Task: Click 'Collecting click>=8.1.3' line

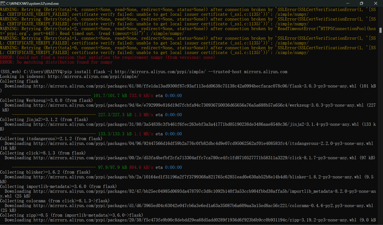Action: click(43, 153)
